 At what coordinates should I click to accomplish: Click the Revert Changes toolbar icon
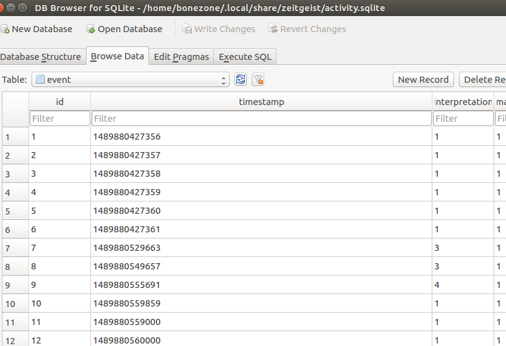pos(273,29)
